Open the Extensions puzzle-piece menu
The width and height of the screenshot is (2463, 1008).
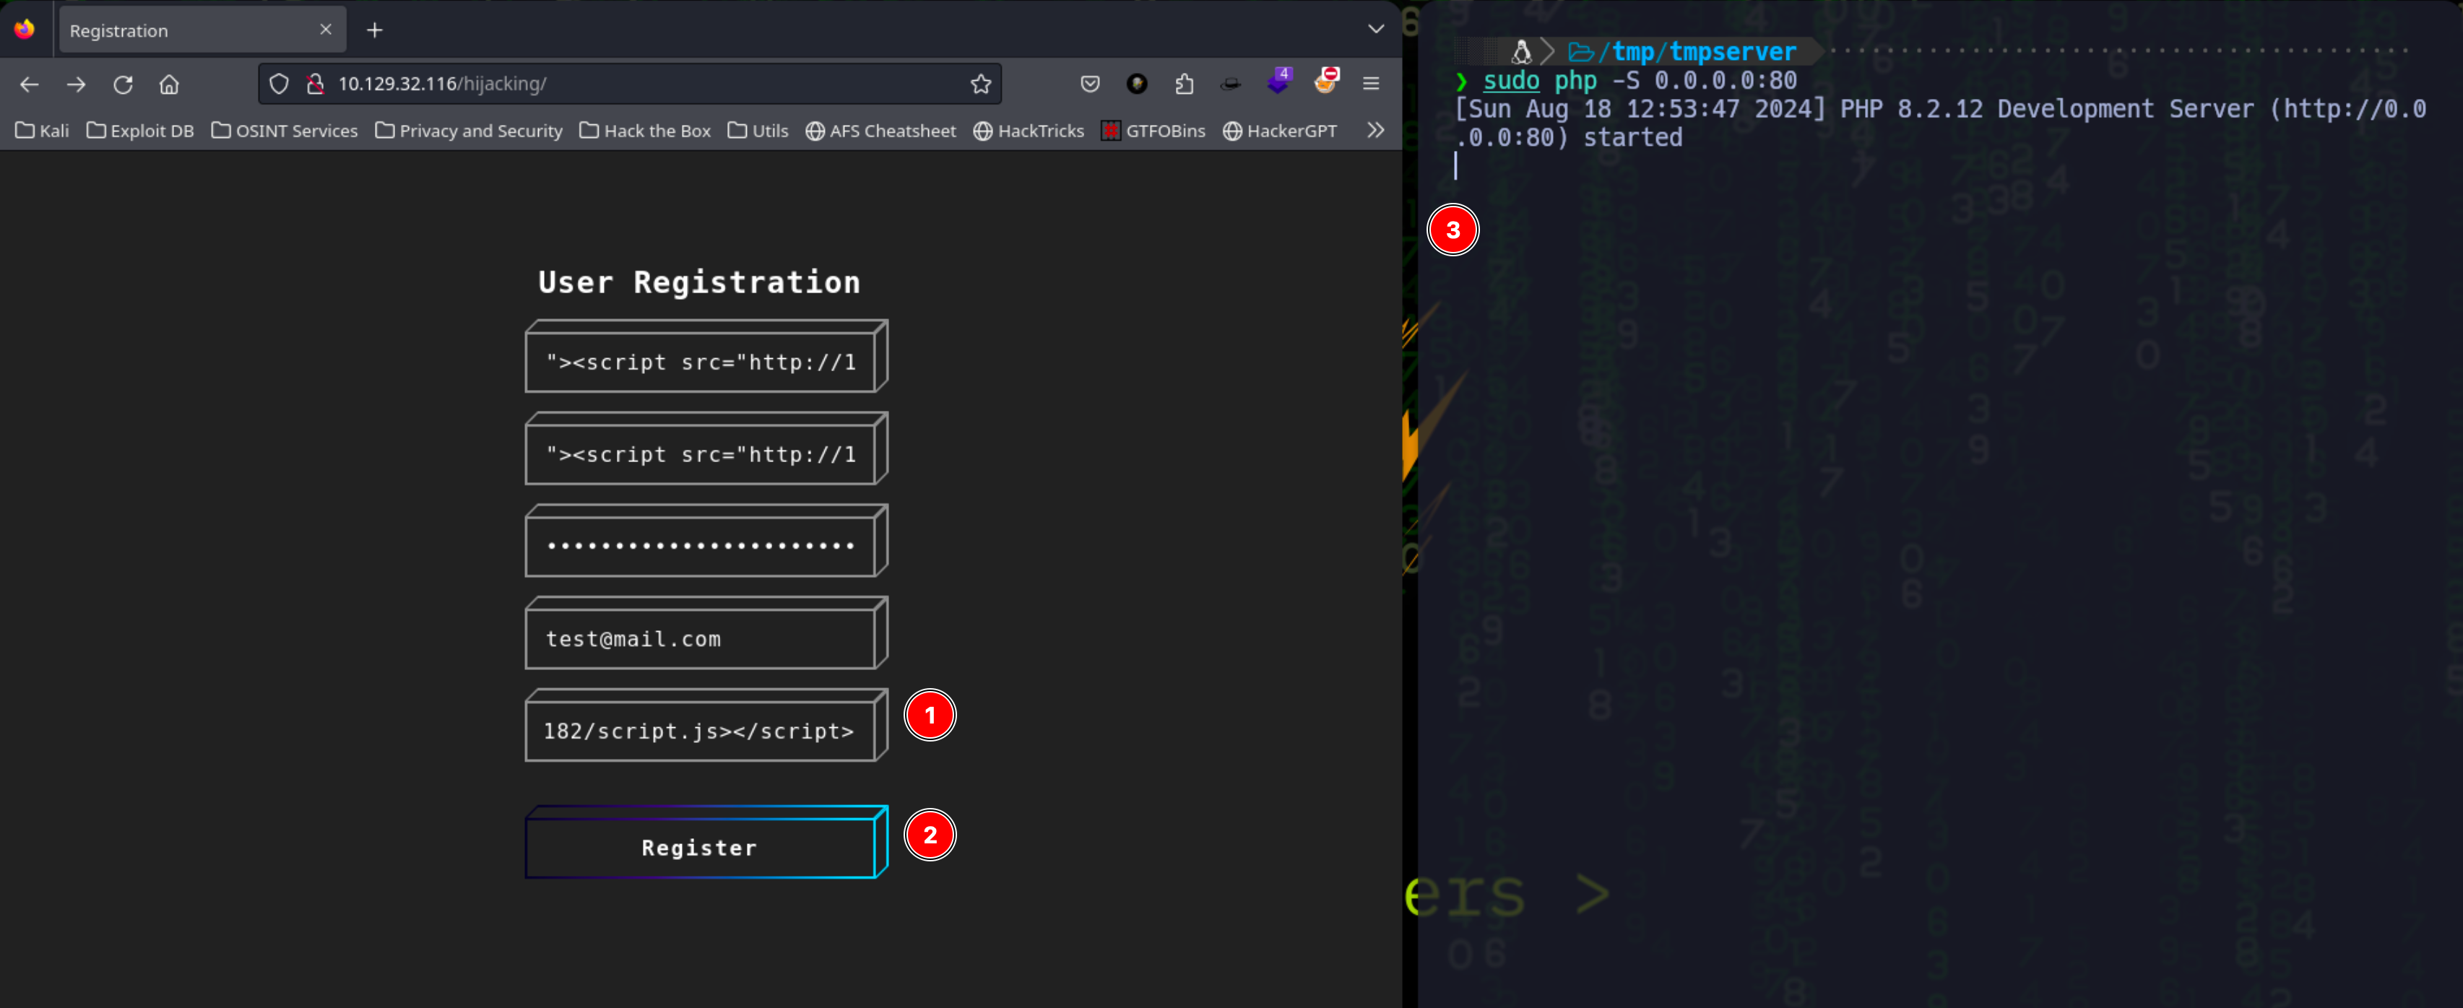pos(1184,84)
